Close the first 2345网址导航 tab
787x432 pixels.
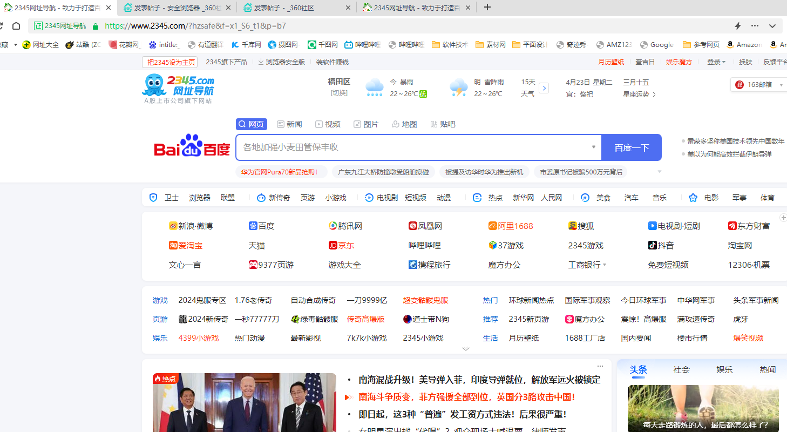tap(108, 8)
